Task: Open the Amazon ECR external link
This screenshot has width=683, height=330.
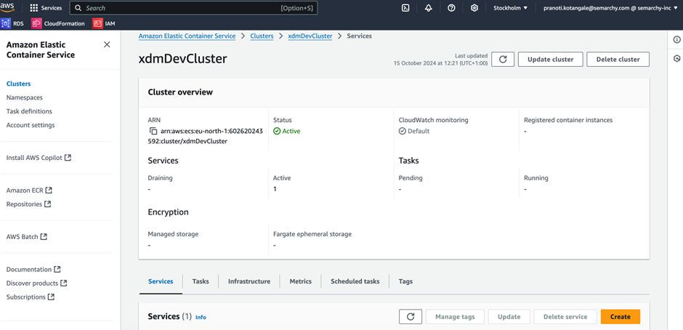Action: tap(29, 190)
